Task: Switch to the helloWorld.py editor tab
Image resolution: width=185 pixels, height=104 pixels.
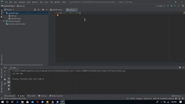Action: coord(57,10)
